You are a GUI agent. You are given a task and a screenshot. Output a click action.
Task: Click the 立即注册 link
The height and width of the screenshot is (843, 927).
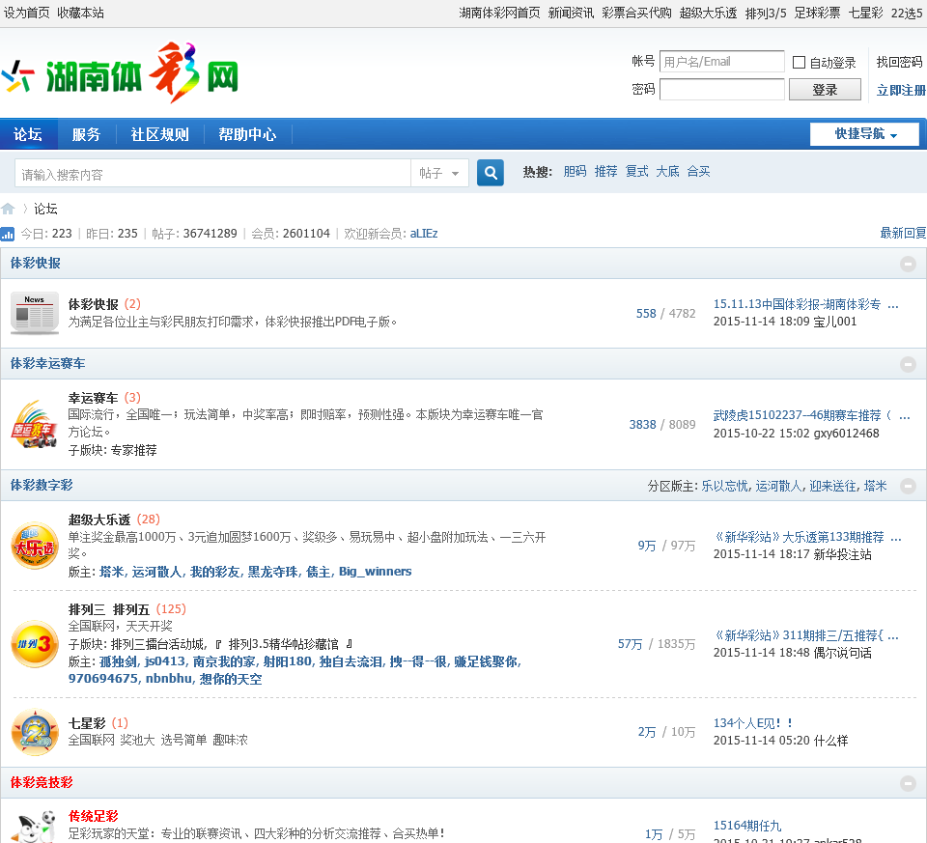[x=901, y=90]
